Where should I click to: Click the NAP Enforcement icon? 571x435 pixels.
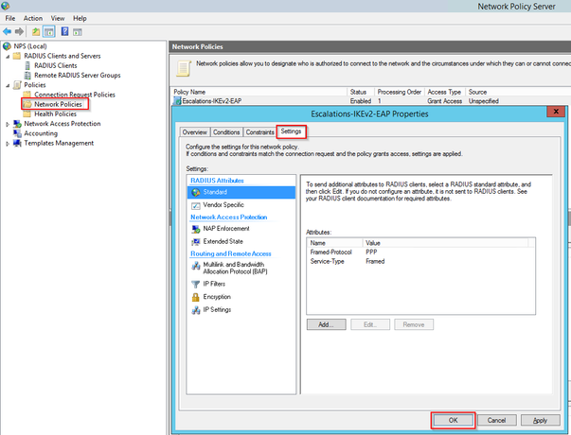coord(196,229)
